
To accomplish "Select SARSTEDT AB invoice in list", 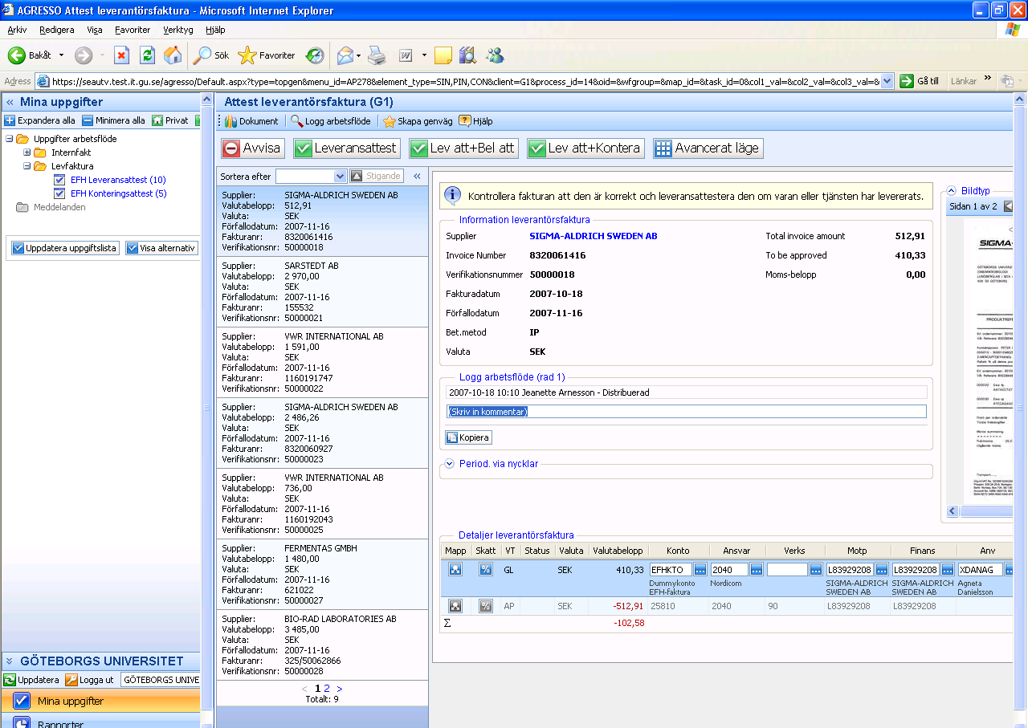I will [x=322, y=291].
